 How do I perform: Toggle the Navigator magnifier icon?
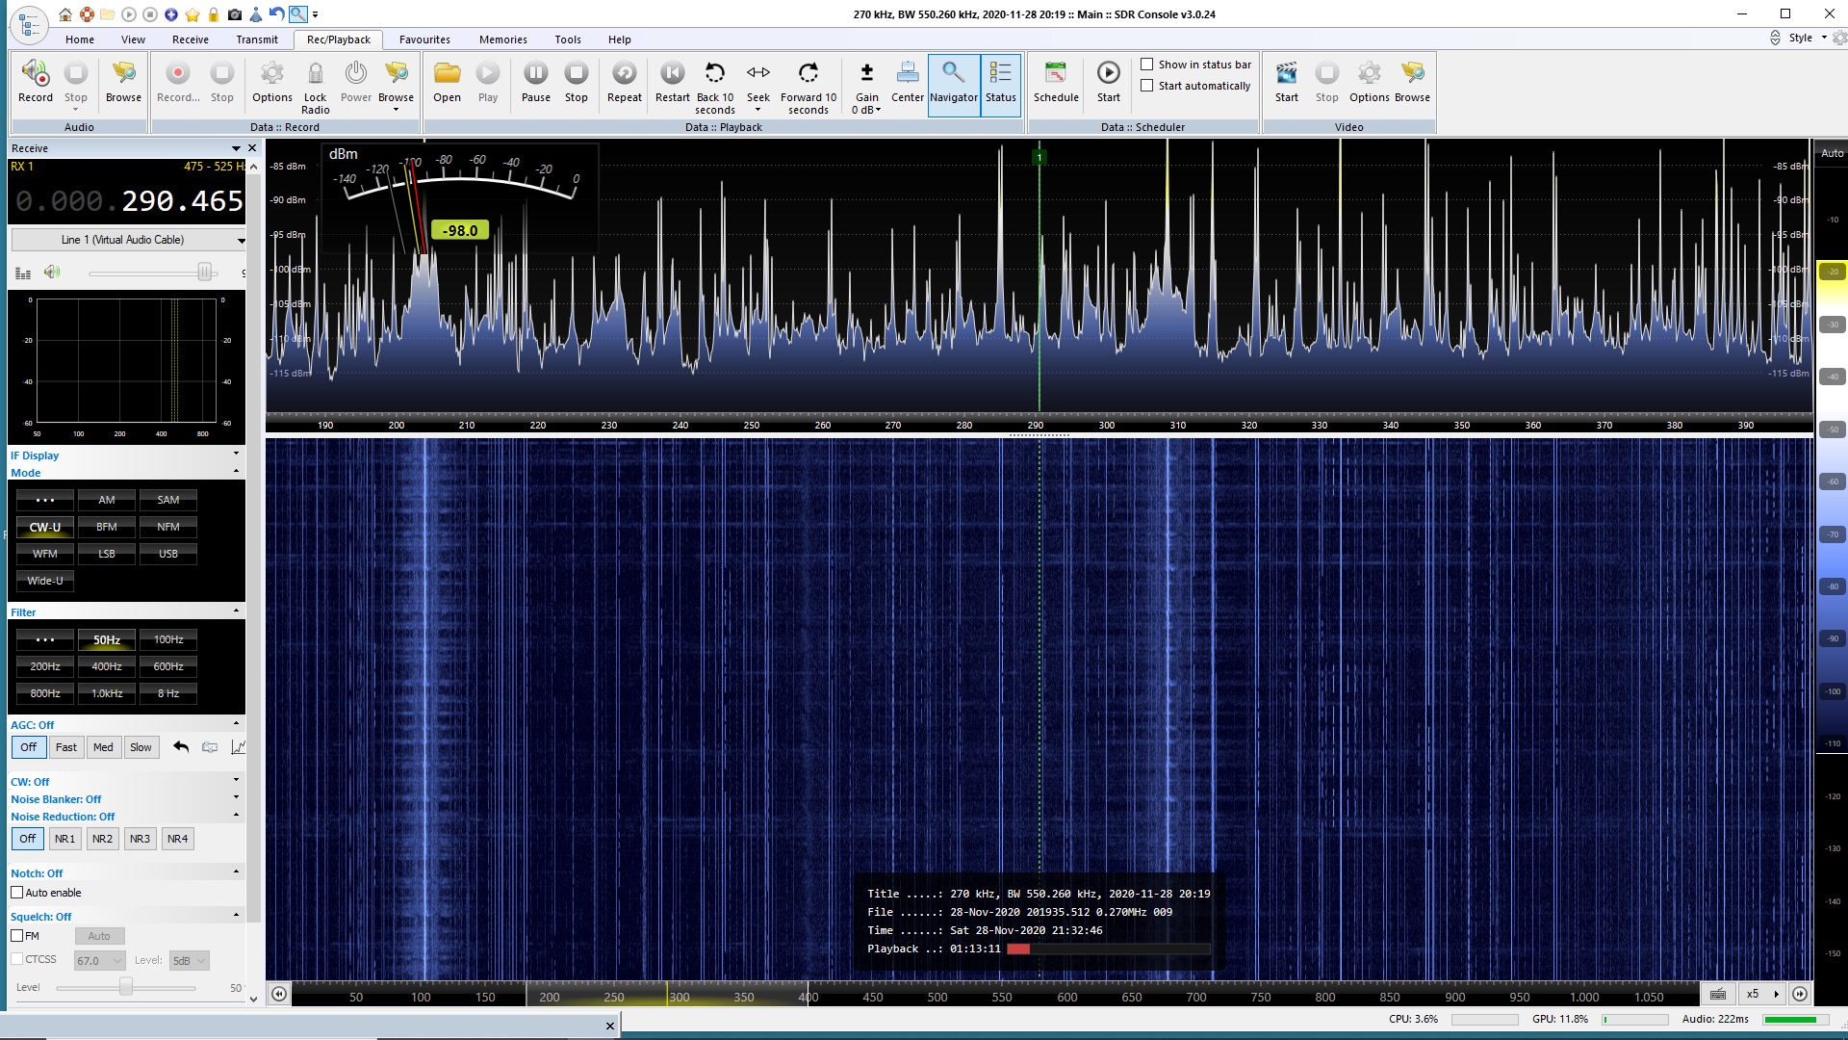(953, 74)
